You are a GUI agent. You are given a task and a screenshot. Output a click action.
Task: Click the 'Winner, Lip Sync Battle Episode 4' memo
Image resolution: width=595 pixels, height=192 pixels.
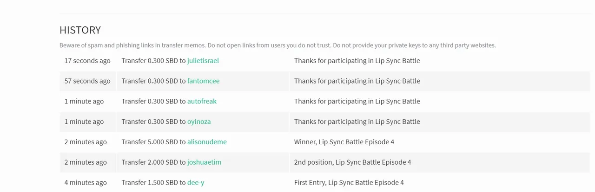[x=344, y=142]
